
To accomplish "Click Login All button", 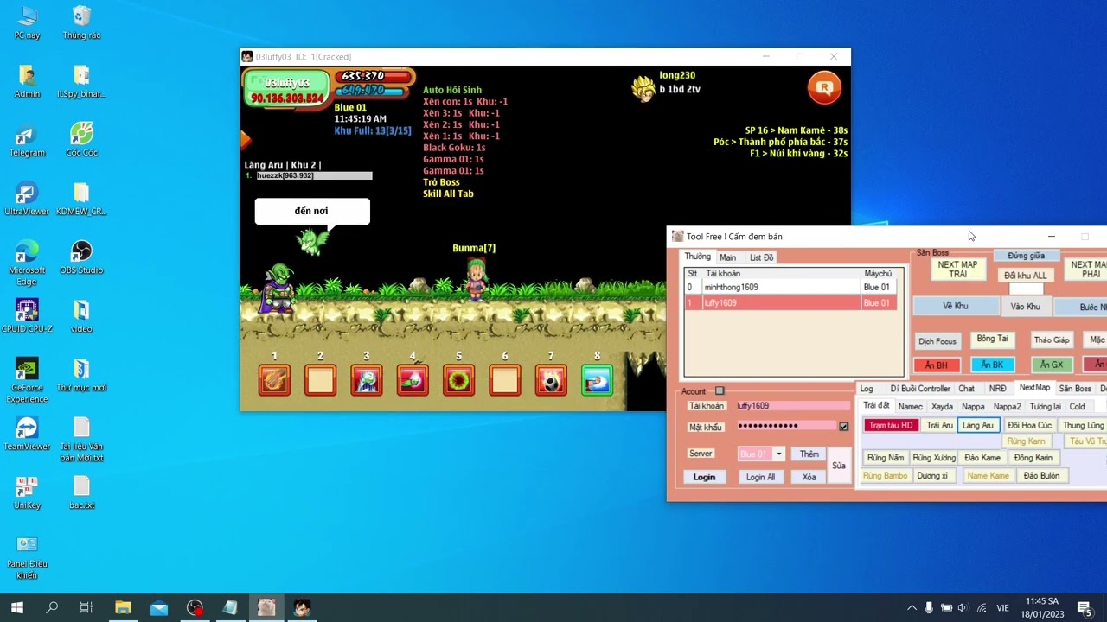I will [760, 477].
